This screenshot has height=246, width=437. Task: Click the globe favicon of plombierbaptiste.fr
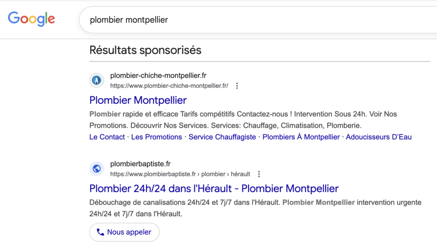pyautogui.click(x=96, y=169)
